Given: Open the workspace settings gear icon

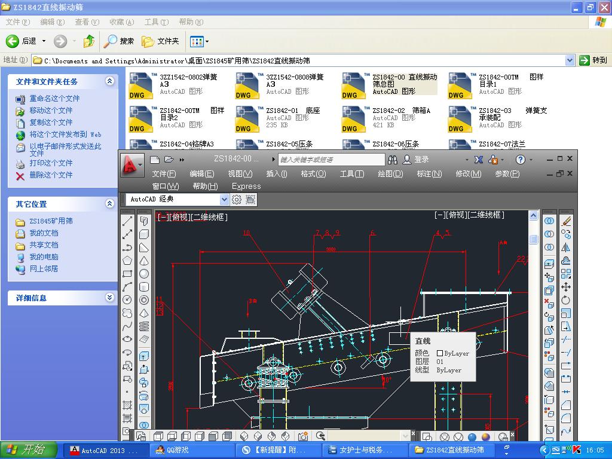Looking at the screenshot, I should (x=237, y=200).
